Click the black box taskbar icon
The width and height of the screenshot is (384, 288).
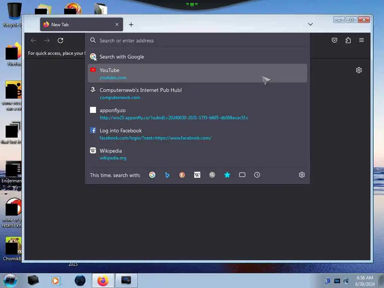pyautogui.click(x=33, y=280)
